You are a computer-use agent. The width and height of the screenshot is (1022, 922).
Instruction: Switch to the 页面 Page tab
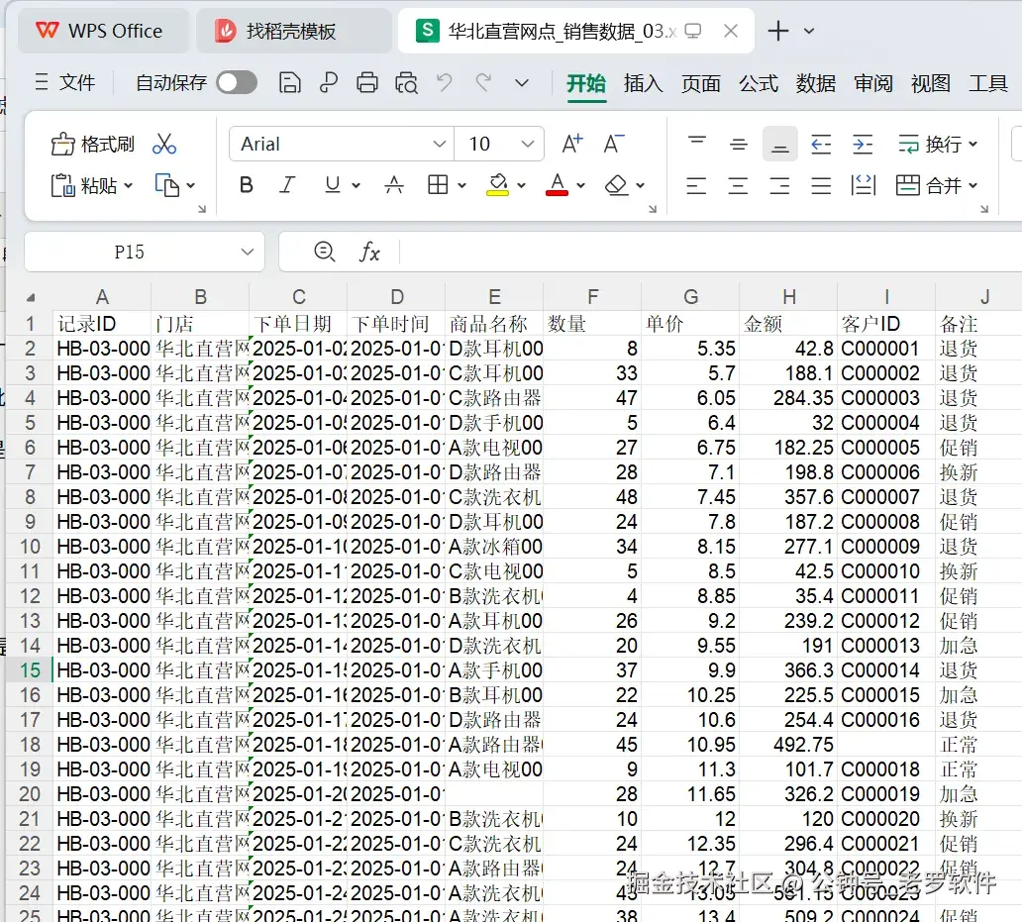coord(701,83)
